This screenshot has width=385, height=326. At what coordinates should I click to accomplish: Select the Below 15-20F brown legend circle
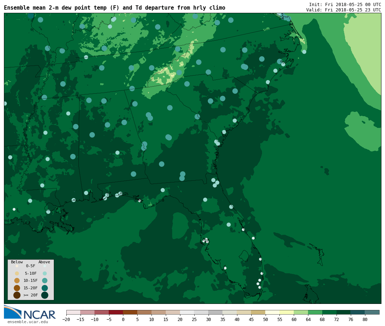17,288
